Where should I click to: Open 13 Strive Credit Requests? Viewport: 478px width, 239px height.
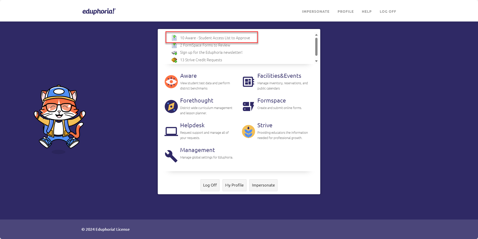[201, 60]
